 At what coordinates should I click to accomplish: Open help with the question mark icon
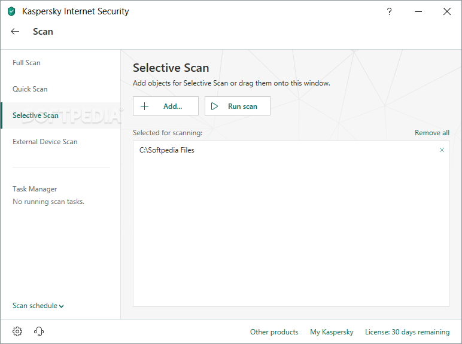[x=389, y=11]
